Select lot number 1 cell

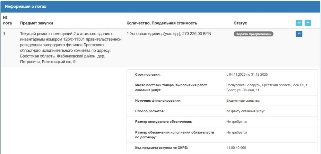point(4,34)
